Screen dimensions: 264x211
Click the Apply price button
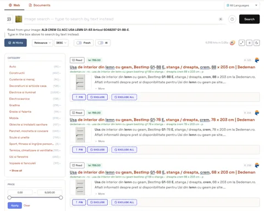click(x=15, y=205)
